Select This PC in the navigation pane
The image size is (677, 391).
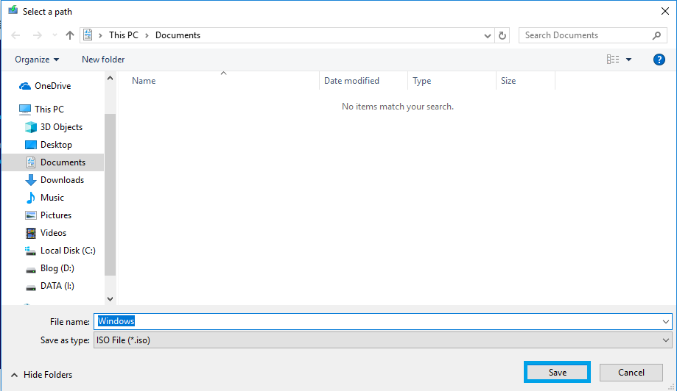[x=49, y=110]
